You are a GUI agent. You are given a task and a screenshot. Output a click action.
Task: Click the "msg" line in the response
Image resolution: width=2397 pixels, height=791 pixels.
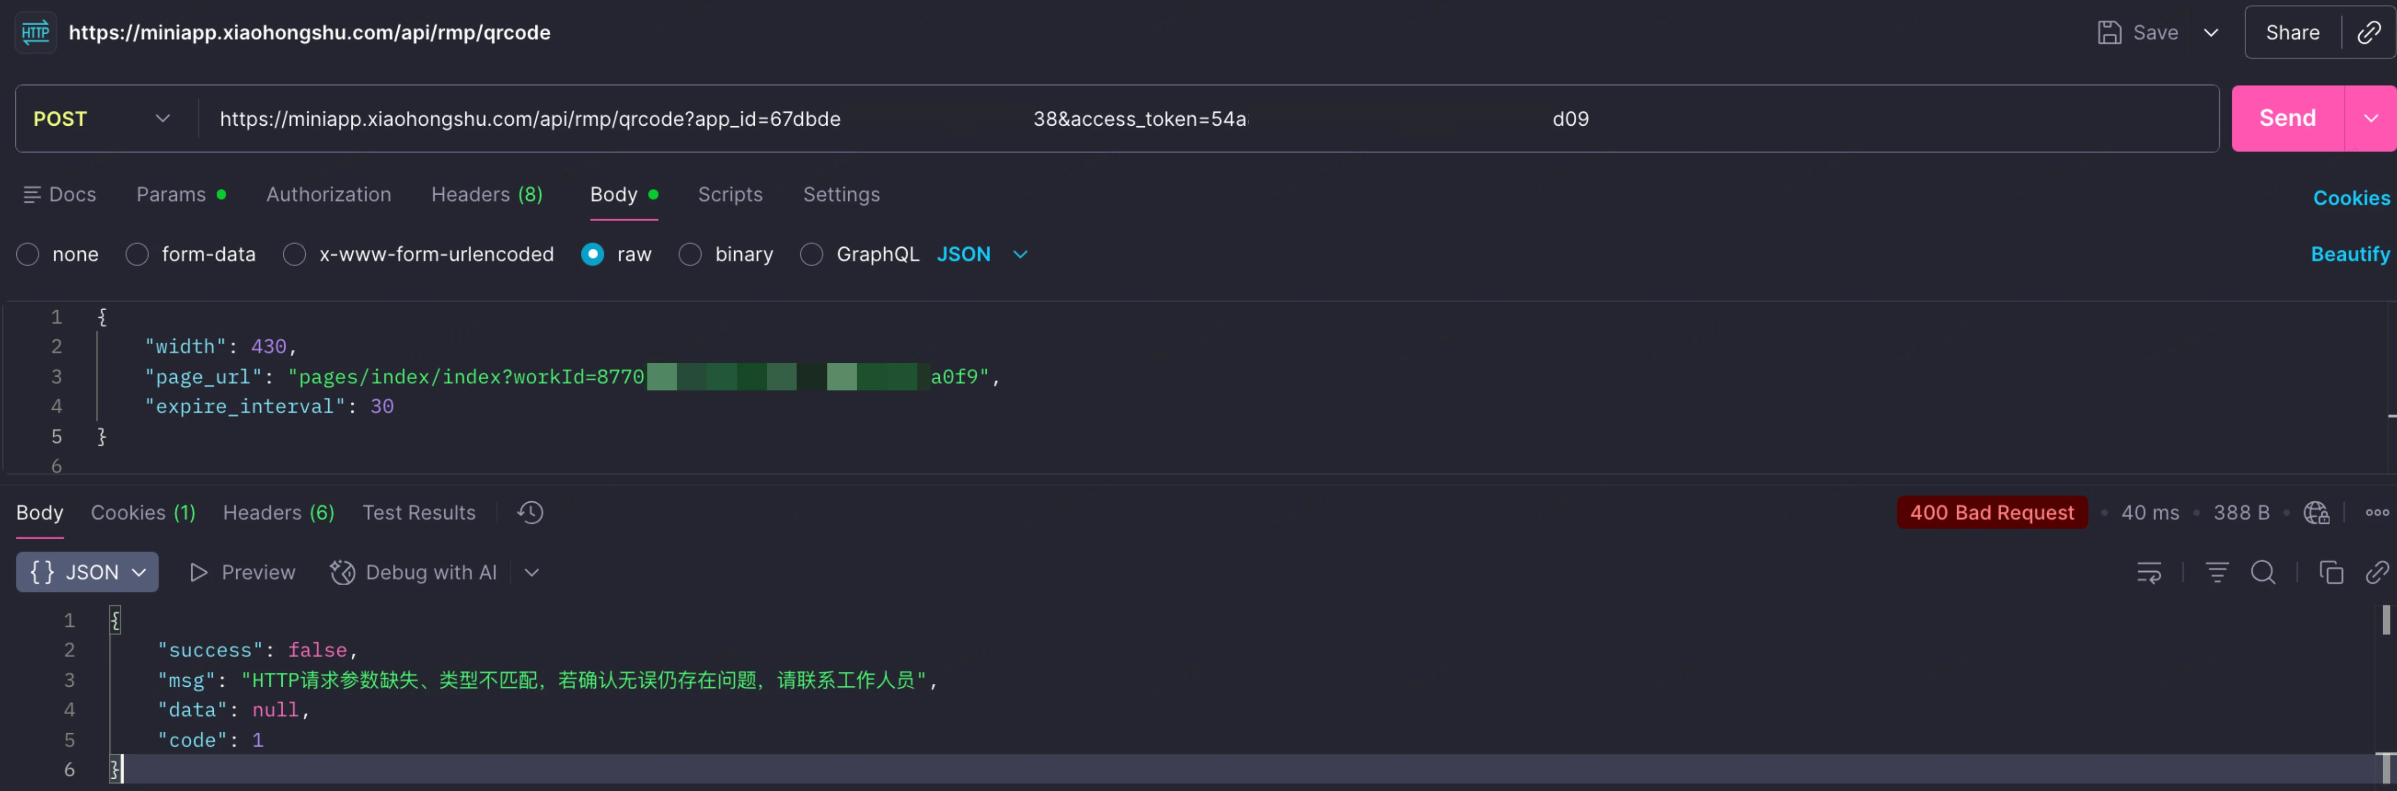click(x=547, y=681)
